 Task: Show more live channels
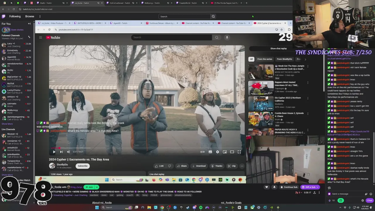[7, 175]
